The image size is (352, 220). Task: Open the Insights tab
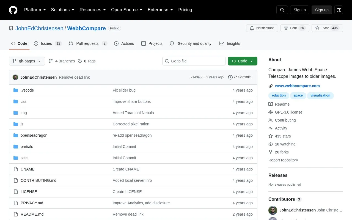click(x=230, y=43)
